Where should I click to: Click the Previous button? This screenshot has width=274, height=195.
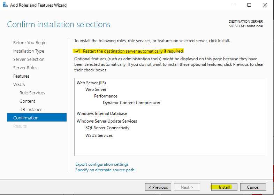(158, 187)
